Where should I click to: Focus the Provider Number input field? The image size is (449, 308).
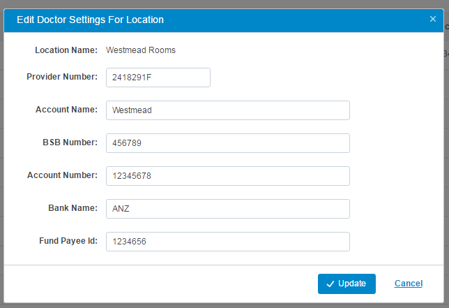click(158, 78)
